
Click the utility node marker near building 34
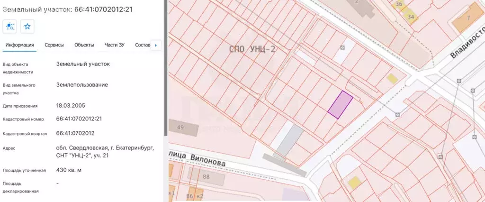coord(342,47)
